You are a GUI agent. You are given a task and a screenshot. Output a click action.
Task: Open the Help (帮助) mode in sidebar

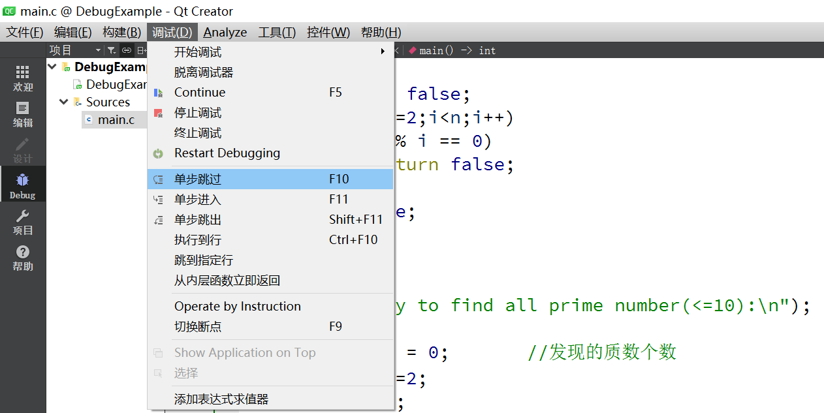coord(23,258)
